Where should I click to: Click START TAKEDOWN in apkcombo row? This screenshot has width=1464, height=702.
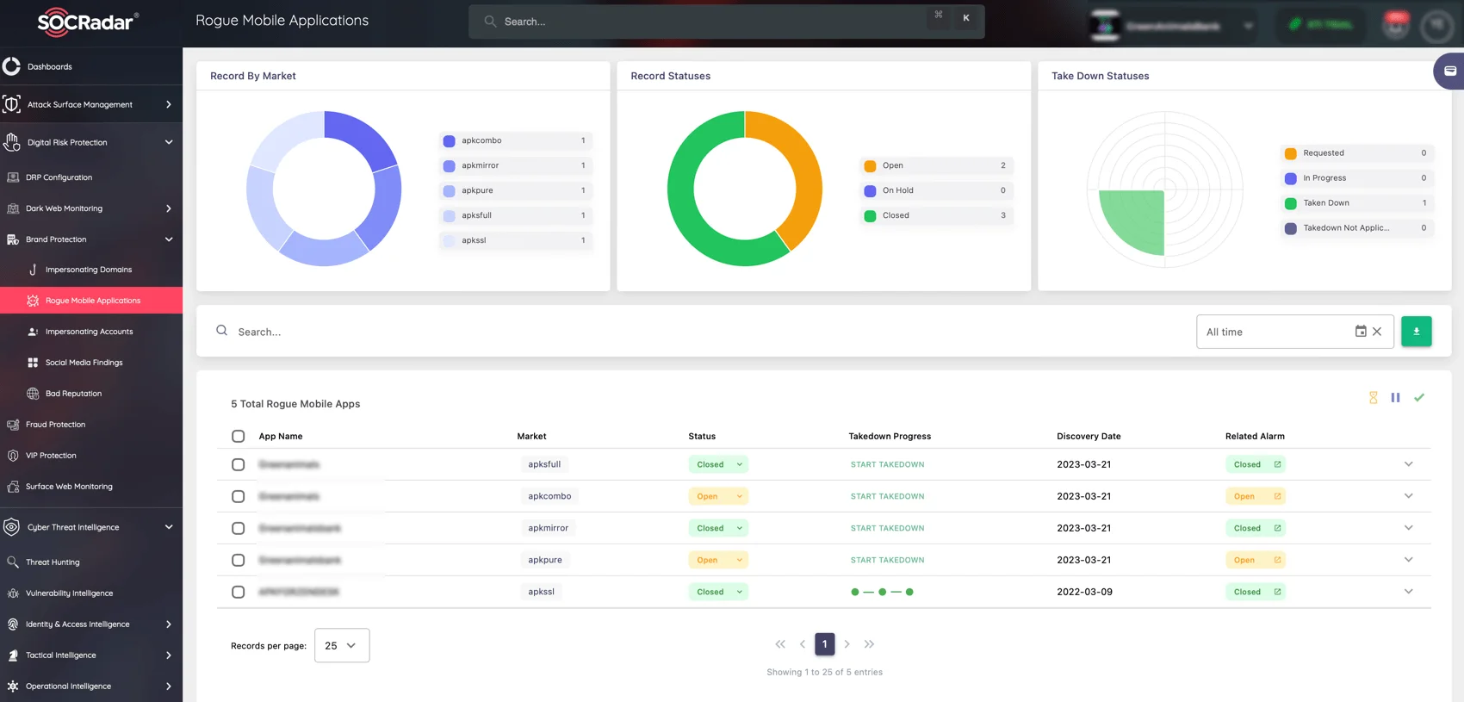[x=887, y=496]
